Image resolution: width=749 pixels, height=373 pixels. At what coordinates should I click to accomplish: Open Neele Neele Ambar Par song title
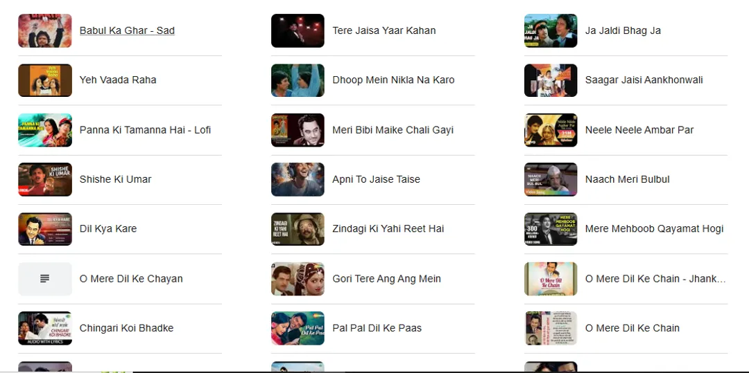(639, 129)
